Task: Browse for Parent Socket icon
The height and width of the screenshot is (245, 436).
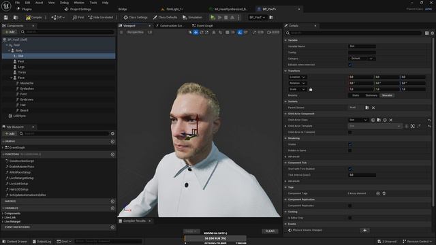Action: click(x=367, y=108)
